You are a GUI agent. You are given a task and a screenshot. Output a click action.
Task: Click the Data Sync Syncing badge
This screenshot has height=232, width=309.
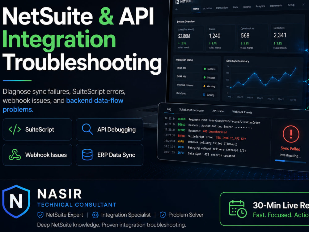pos(209,95)
